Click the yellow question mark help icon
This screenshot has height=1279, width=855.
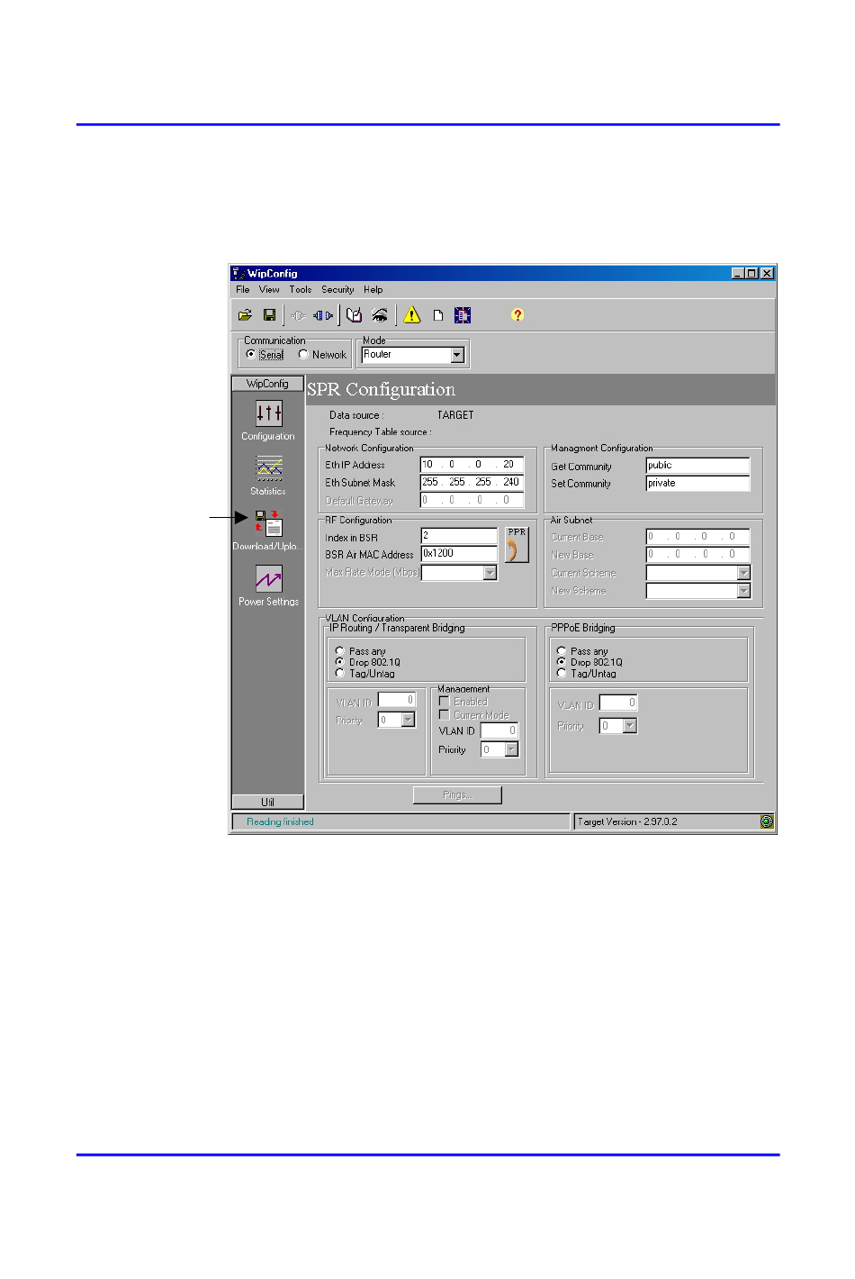[517, 314]
